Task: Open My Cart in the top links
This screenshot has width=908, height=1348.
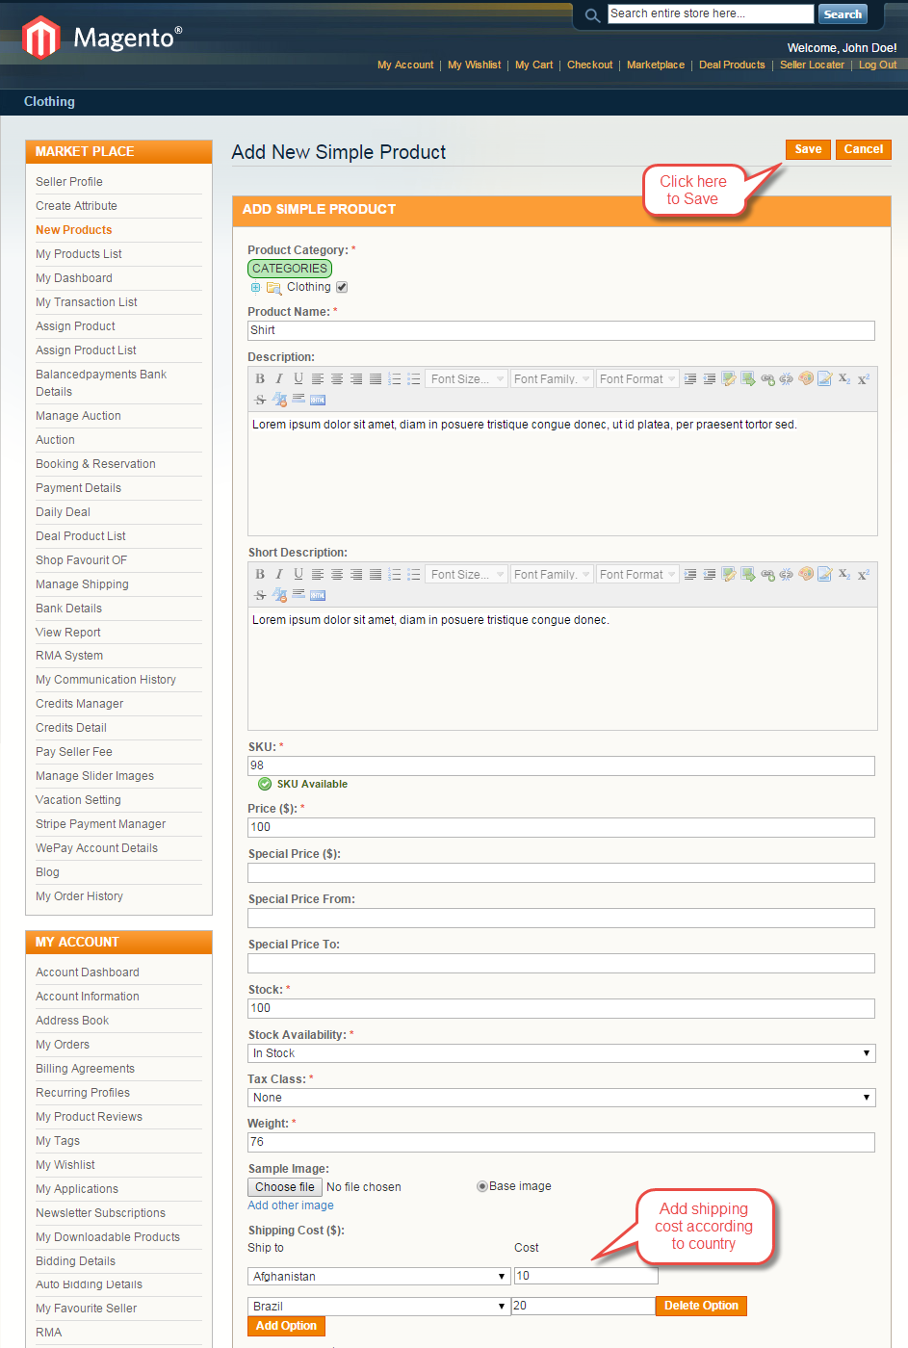Action: coord(533,65)
